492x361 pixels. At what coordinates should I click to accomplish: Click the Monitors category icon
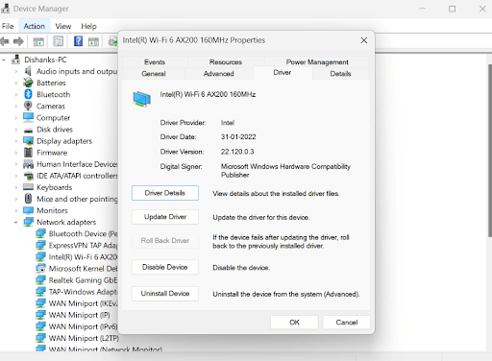pos(28,210)
